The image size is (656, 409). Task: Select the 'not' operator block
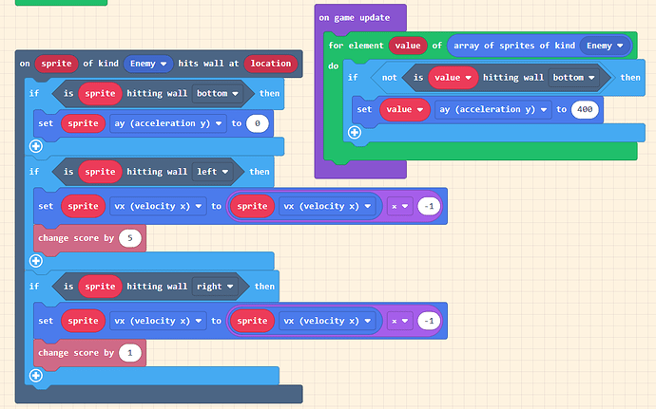(x=389, y=77)
